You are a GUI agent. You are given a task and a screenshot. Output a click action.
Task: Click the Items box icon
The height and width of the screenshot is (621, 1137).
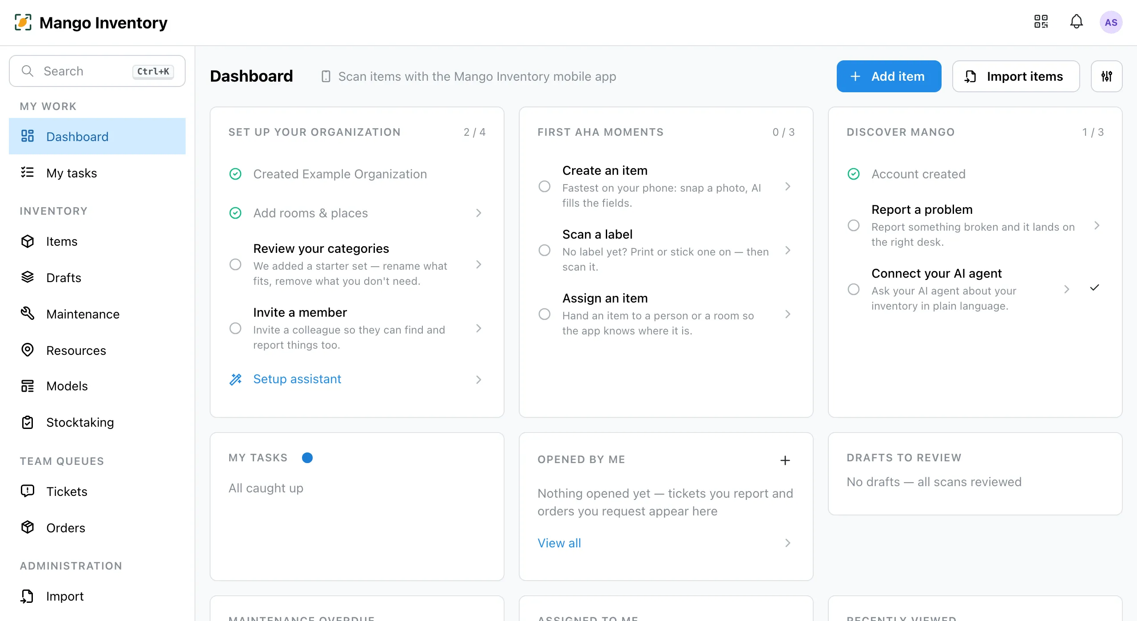(x=28, y=241)
